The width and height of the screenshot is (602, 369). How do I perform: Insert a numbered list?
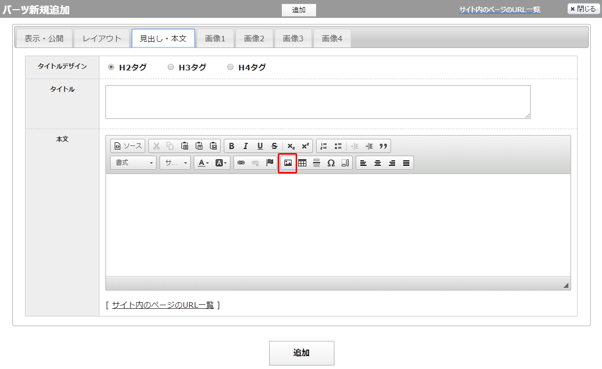coord(324,146)
